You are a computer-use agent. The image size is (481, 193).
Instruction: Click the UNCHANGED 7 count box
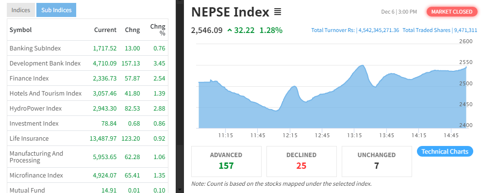point(377,161)
